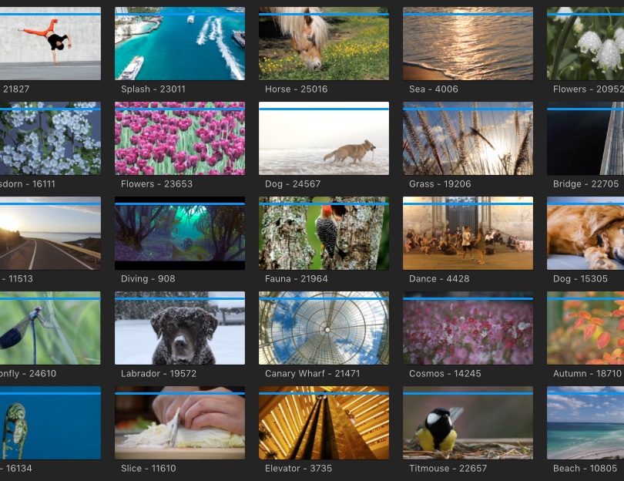This screenshot has height=481, width=624.
Task: Select the Bridge - 22705 clip thumbnail
Action: point(585,140)
